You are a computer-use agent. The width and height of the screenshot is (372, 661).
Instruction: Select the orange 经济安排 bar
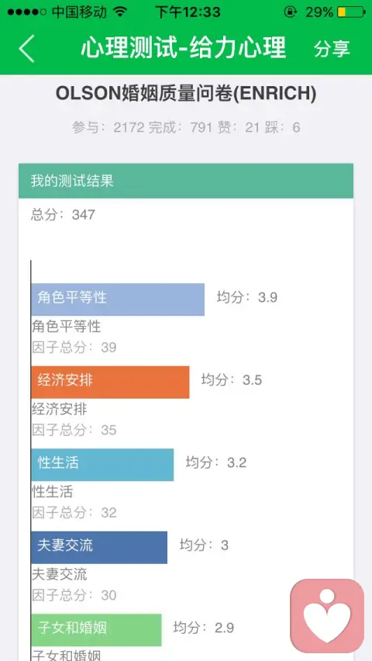point(110,382)
